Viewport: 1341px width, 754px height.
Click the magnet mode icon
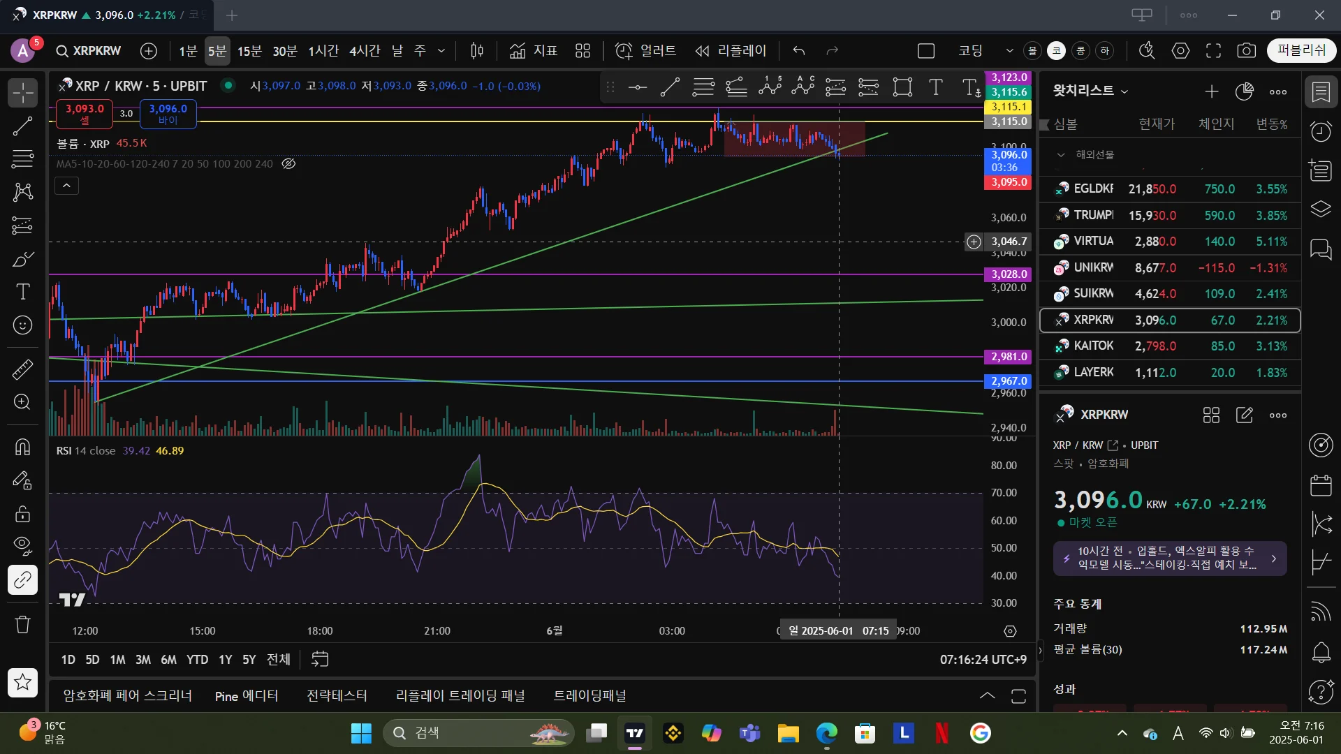tap(22, 446)
